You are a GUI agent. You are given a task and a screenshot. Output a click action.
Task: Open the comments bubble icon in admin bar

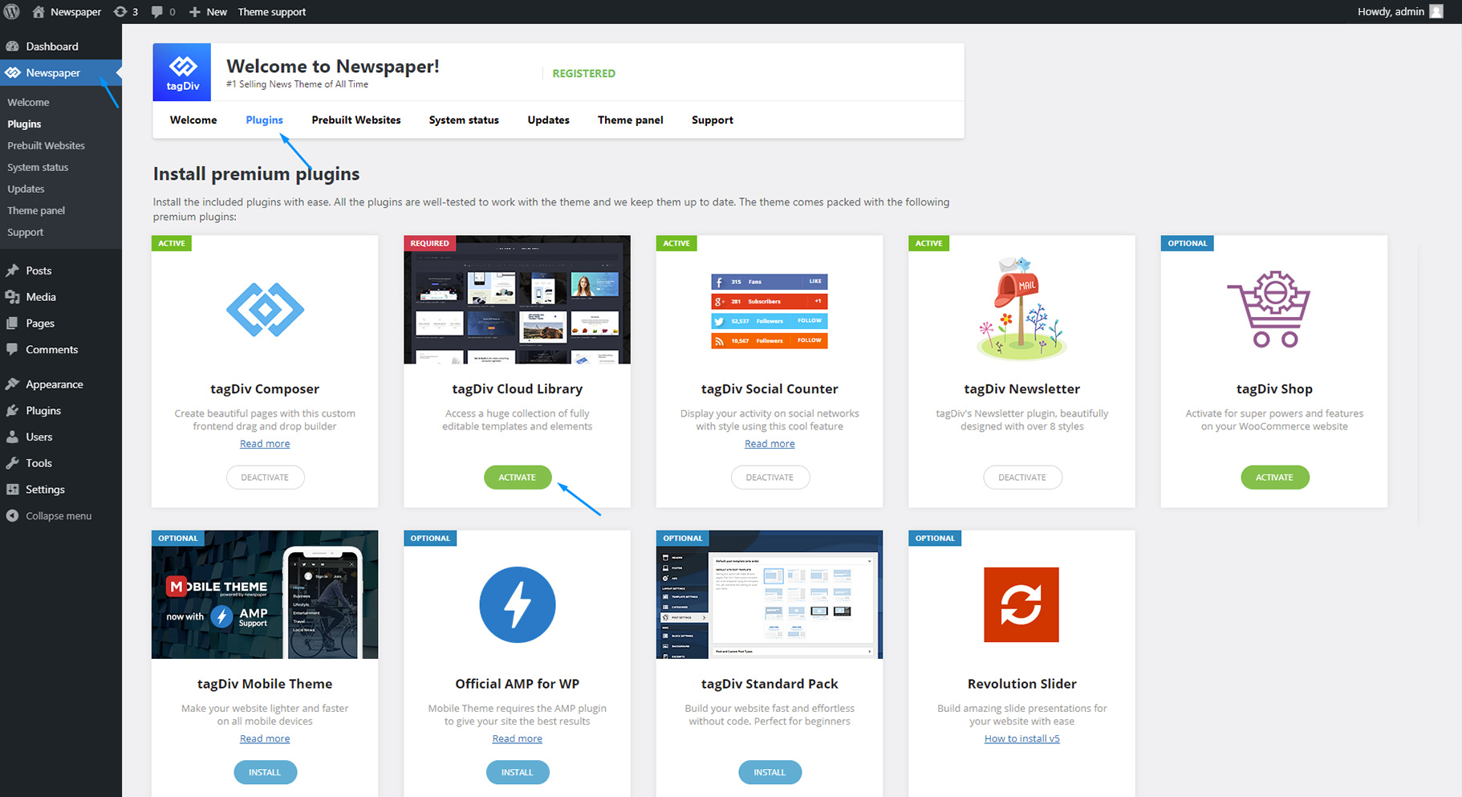click(157, 11)
